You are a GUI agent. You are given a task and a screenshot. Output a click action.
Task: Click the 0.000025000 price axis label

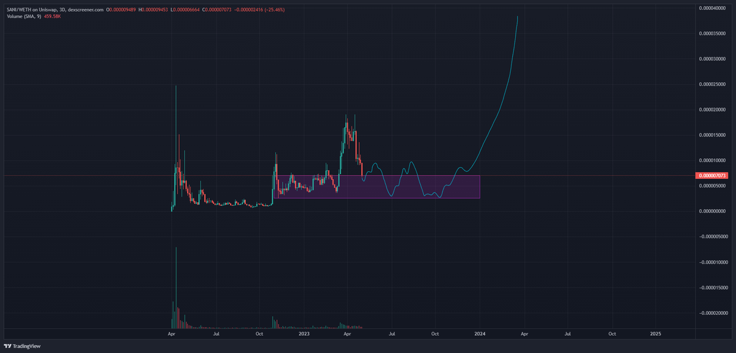pos(713,84)
